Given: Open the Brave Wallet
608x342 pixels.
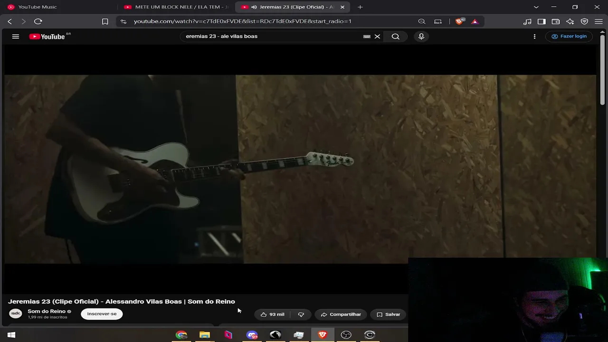Looking at the screenshot, I should coord(556,21).
